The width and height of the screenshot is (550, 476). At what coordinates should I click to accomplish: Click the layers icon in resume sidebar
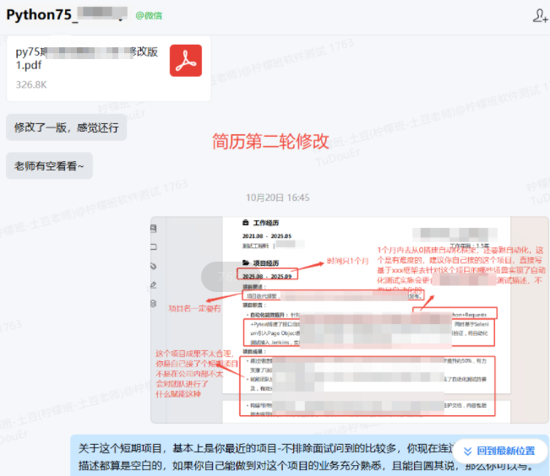click(154, 303)
